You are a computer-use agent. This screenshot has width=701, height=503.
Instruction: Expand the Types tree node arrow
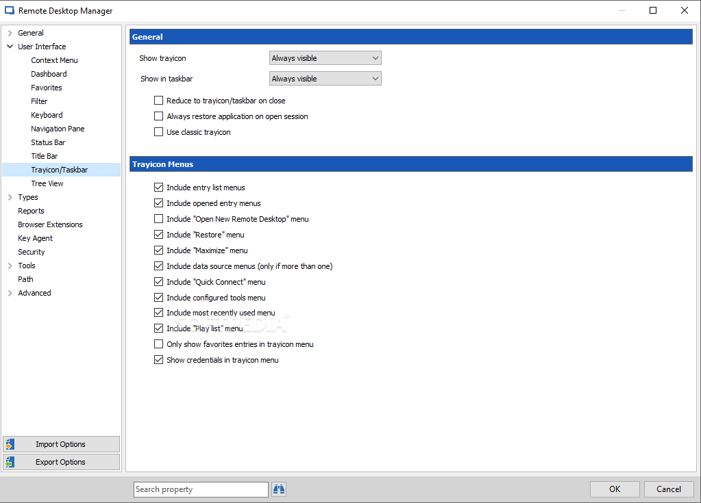(x=10, y=197)
